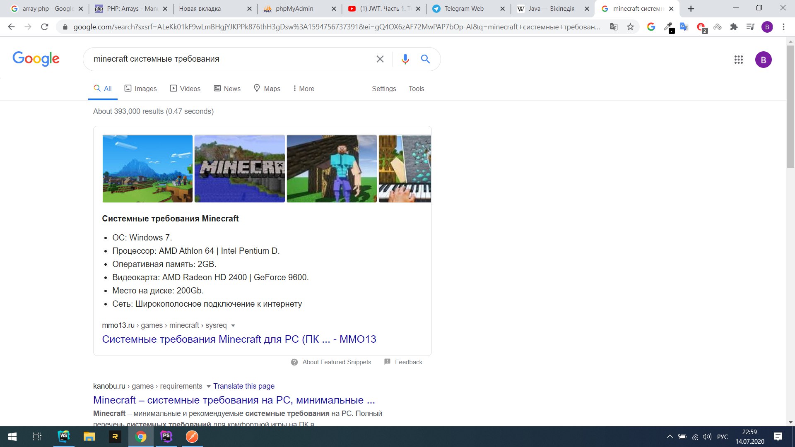Reload the current page

(x=45, y=27)
